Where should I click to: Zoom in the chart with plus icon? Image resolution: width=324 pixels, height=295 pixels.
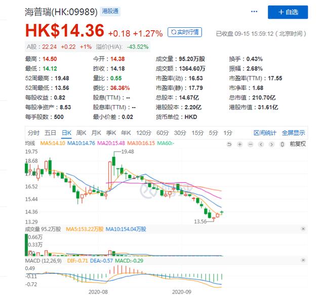click(239, 144)
